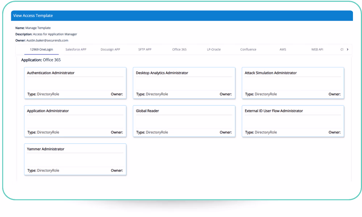Click the owner email Austin.baker@securends.com

click(x=47, y=40)
